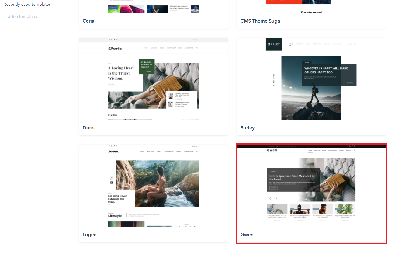Viewport: 409px width, 255px height.
Task: Open Recently used templates in sidebar
Action: click(x=27, y=5)
